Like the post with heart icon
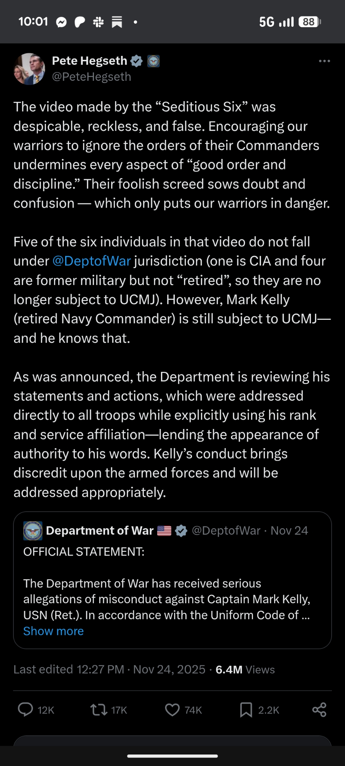Screen dimensions: 345x766 [x=172, y=710]
